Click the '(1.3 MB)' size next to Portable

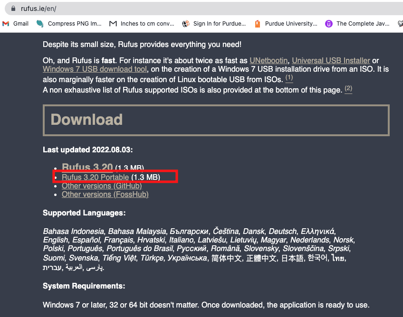[x=146, y=177]
